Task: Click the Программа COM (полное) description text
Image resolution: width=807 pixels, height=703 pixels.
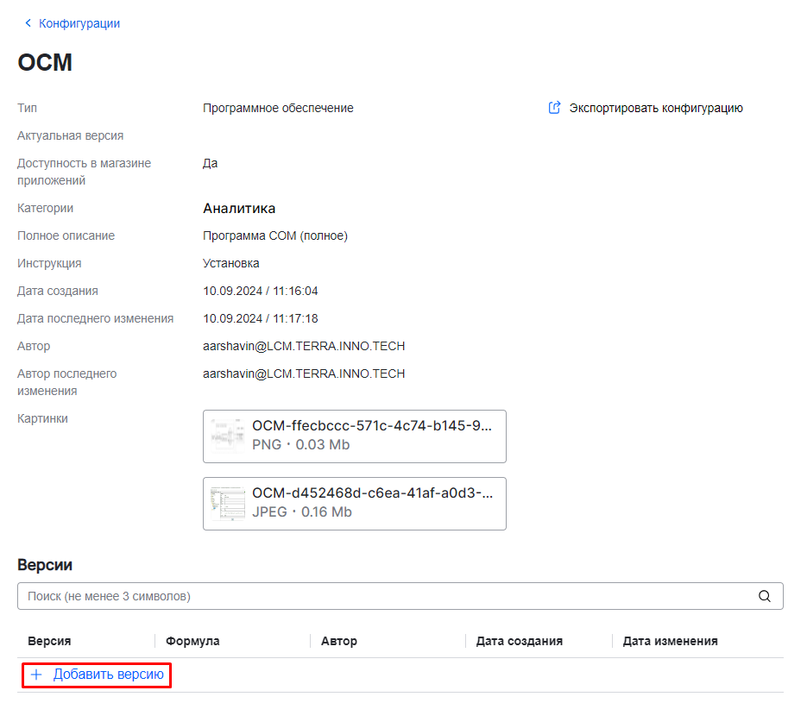Action: (x=274, y=235)
